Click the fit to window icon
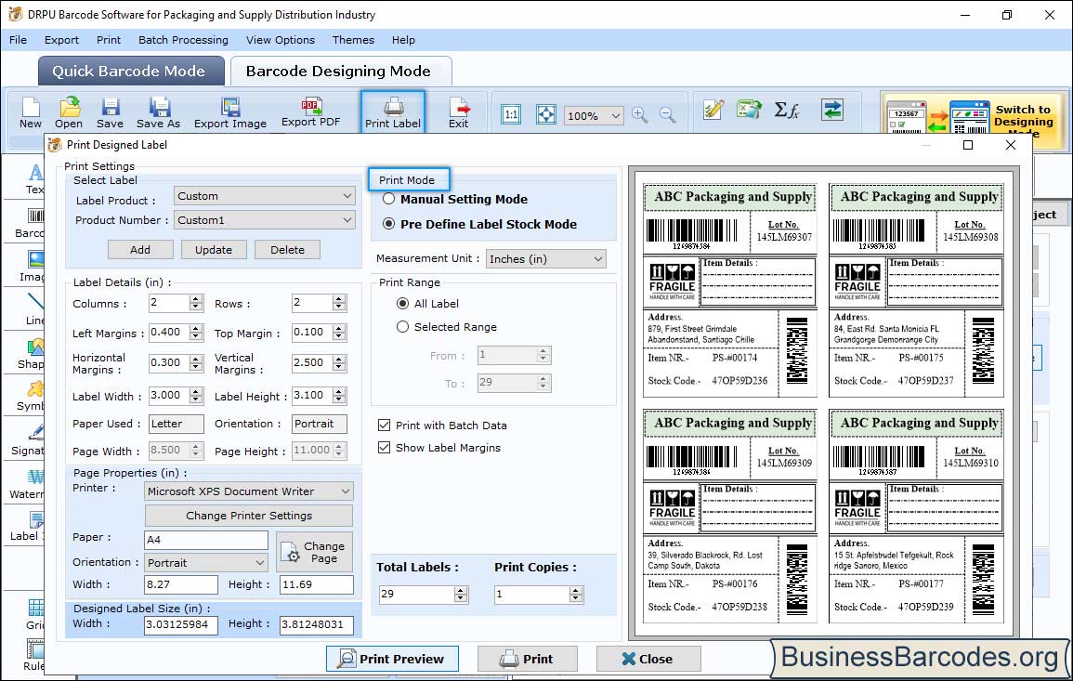This screenshot has height=681, width=1073. (x=545, y=114)
